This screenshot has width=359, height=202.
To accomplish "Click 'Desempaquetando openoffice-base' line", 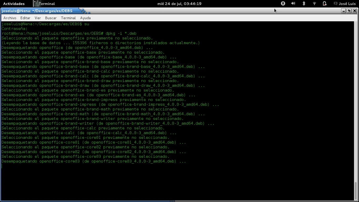I will click(89, 57).
